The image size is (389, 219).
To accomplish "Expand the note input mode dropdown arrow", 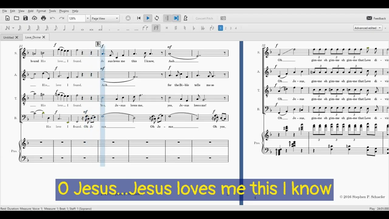I will coord(13,28).
